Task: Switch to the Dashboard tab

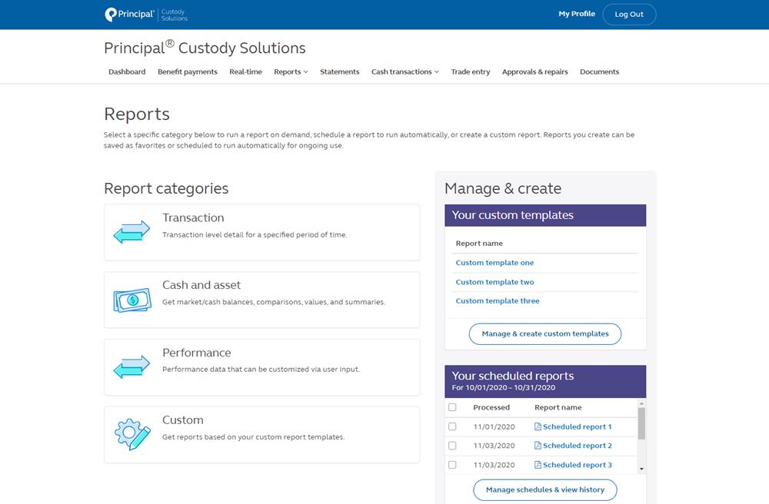Action: [127, 71]
